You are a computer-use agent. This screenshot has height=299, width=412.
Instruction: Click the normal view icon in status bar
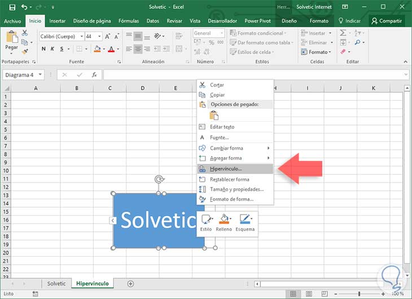click(x=293, y=294)
